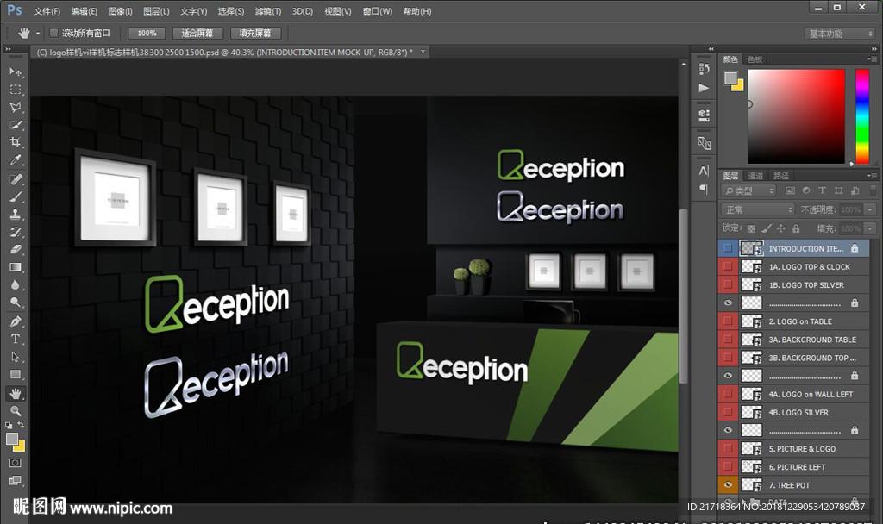
Task: Select the Polygonal Lasso tool
Action: coord(16,107)
